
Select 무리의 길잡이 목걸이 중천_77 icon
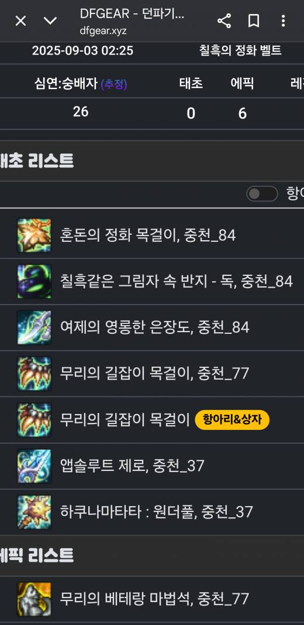click(x=34, y=374)
